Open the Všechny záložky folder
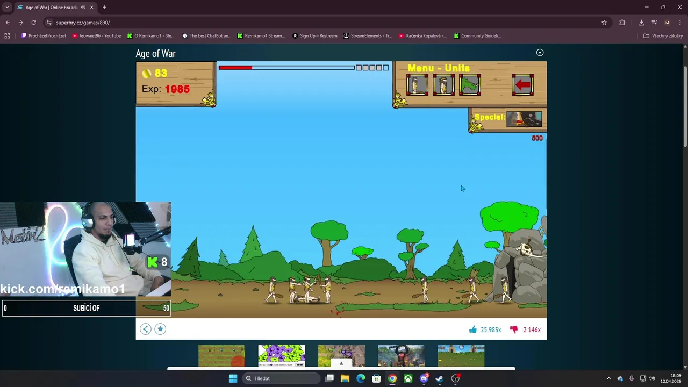This screenshot has width=688, height=387. 663,36
